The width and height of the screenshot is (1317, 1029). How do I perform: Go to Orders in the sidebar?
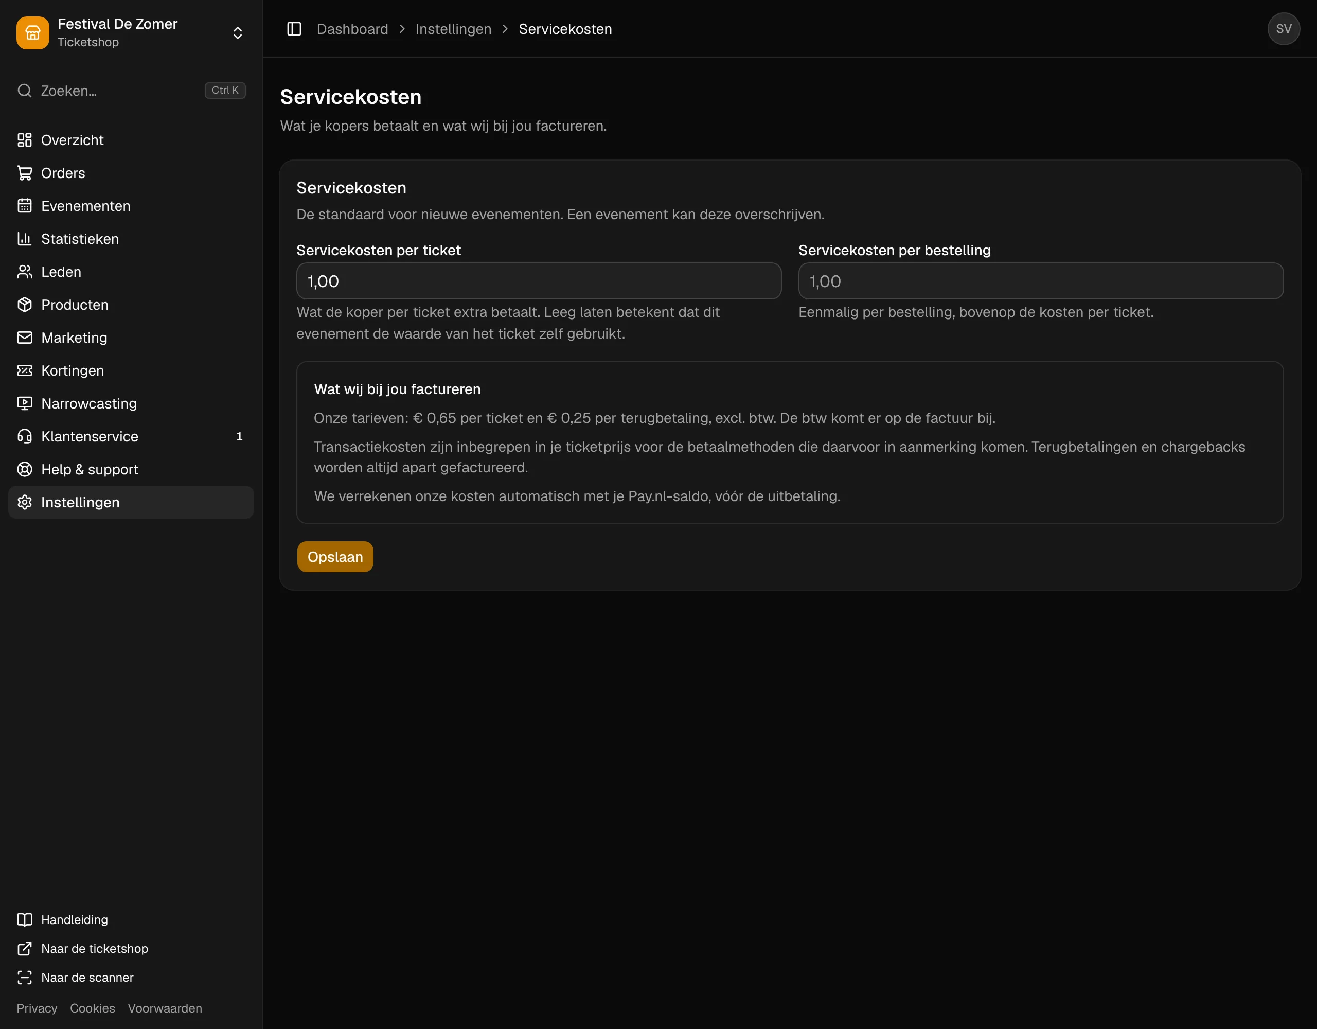[x=131, y=173]
